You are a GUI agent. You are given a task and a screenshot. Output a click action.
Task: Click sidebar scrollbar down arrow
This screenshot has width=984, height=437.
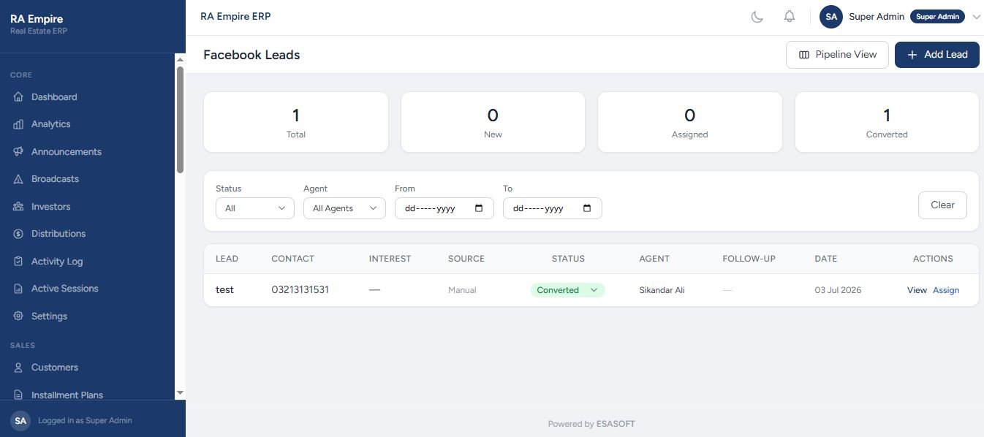point(180,393)
